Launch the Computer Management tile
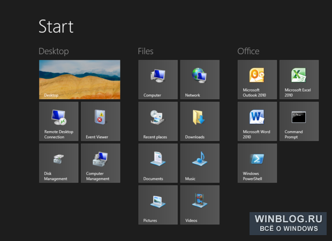This screenshot has height=241, width=332. 101,163
